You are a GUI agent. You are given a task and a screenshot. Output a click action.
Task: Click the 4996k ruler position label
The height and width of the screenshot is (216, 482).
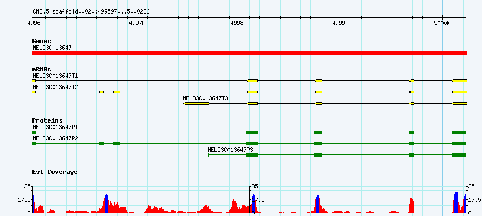(x=35, y=23)
